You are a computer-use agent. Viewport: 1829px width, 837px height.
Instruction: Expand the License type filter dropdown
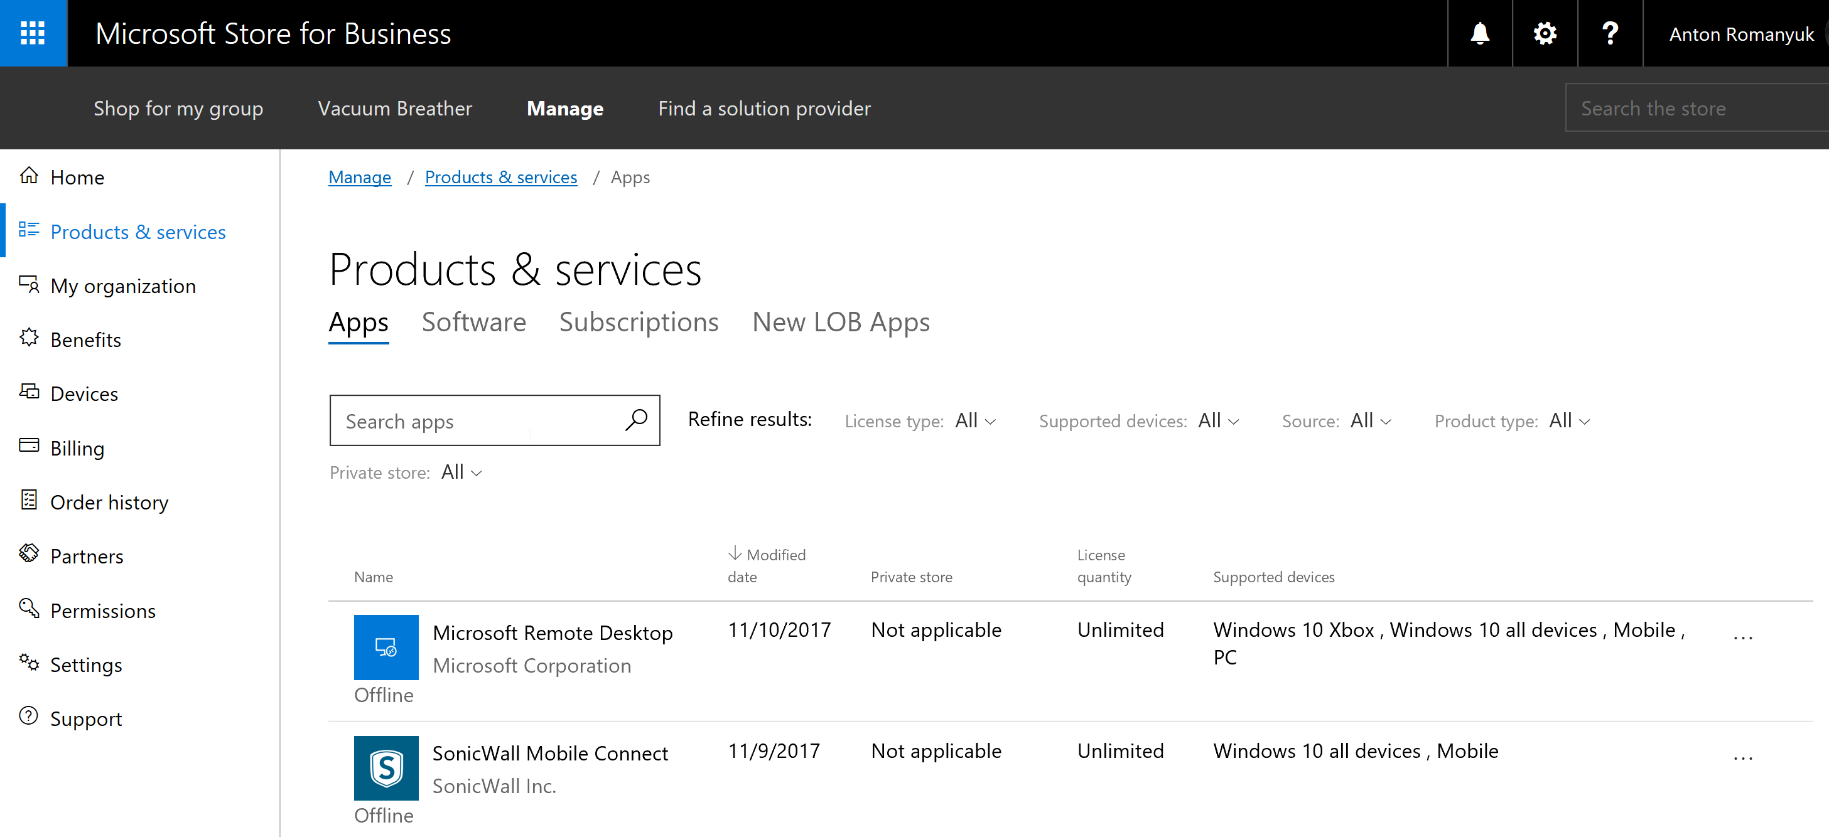[x=976, y=420]
